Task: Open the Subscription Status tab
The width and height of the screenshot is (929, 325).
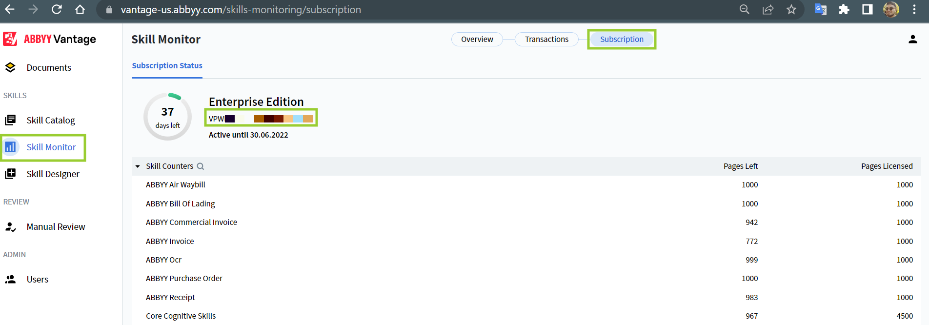Action: point(167,65)
